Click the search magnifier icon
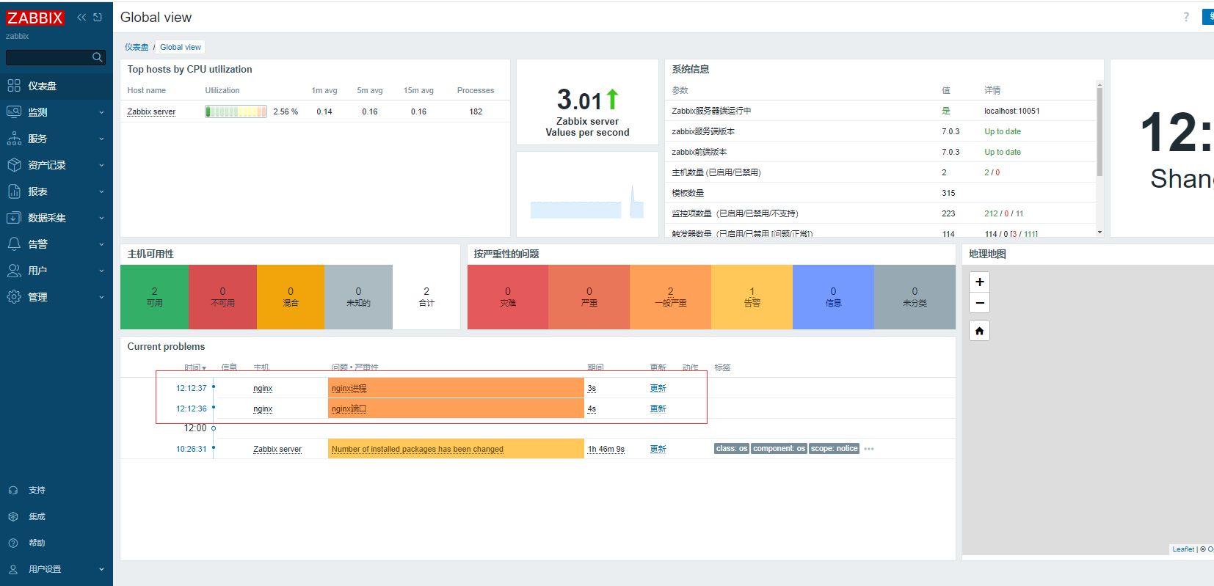This screenshot has width=1214, height=586. (97, 57)
